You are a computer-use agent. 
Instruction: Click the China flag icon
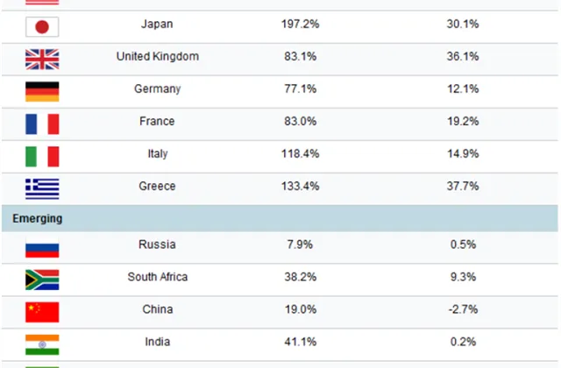pyautogui.click(x=42, y=312)
